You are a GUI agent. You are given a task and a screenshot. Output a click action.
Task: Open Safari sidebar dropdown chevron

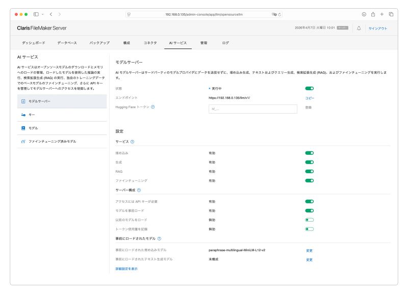click(43, 14)
